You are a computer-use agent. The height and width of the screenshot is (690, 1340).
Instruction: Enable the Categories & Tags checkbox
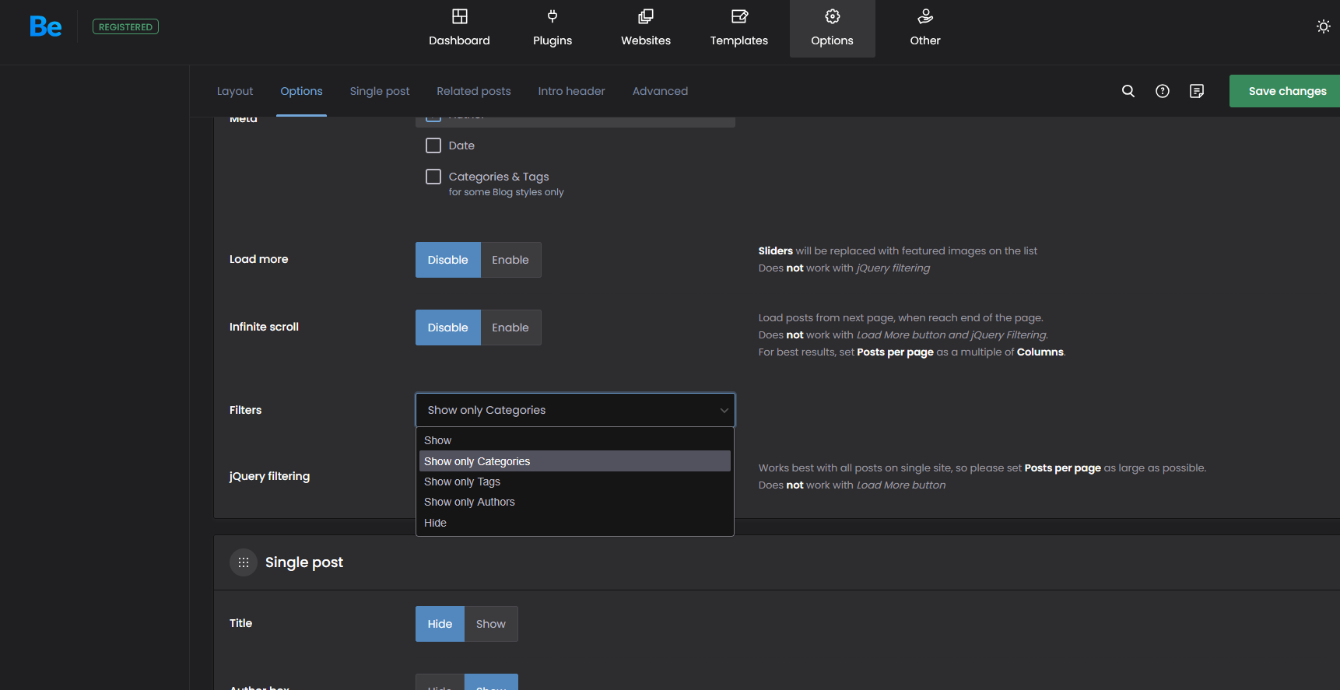pos(433,177)
